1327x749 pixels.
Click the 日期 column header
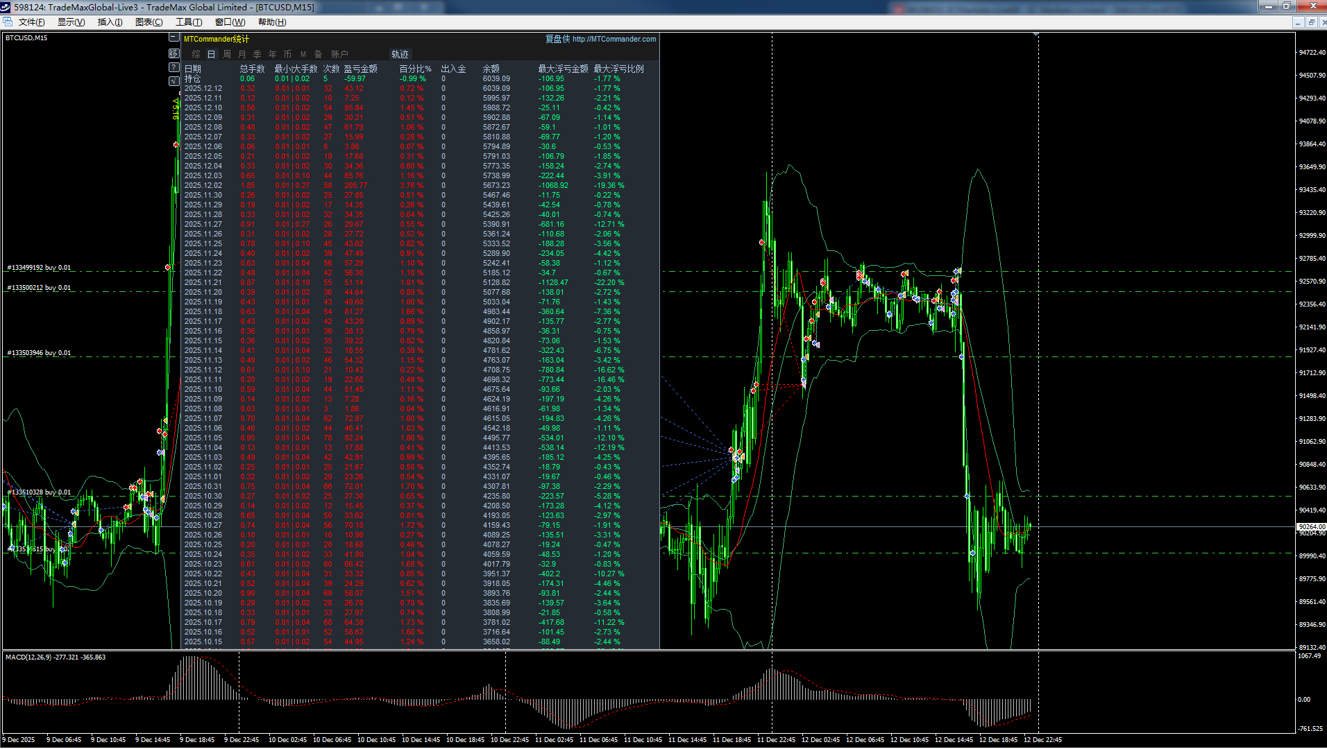193,69
